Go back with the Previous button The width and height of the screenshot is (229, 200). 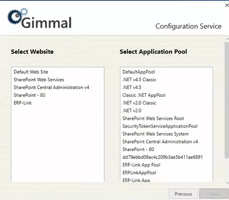point(183,194)
